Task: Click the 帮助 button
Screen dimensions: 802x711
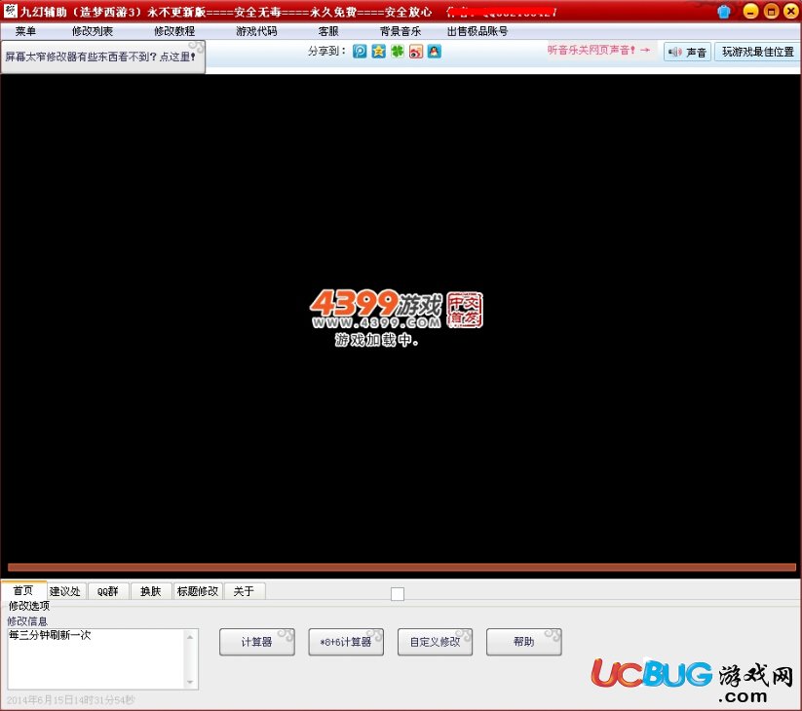Action: tap(523, 642)
